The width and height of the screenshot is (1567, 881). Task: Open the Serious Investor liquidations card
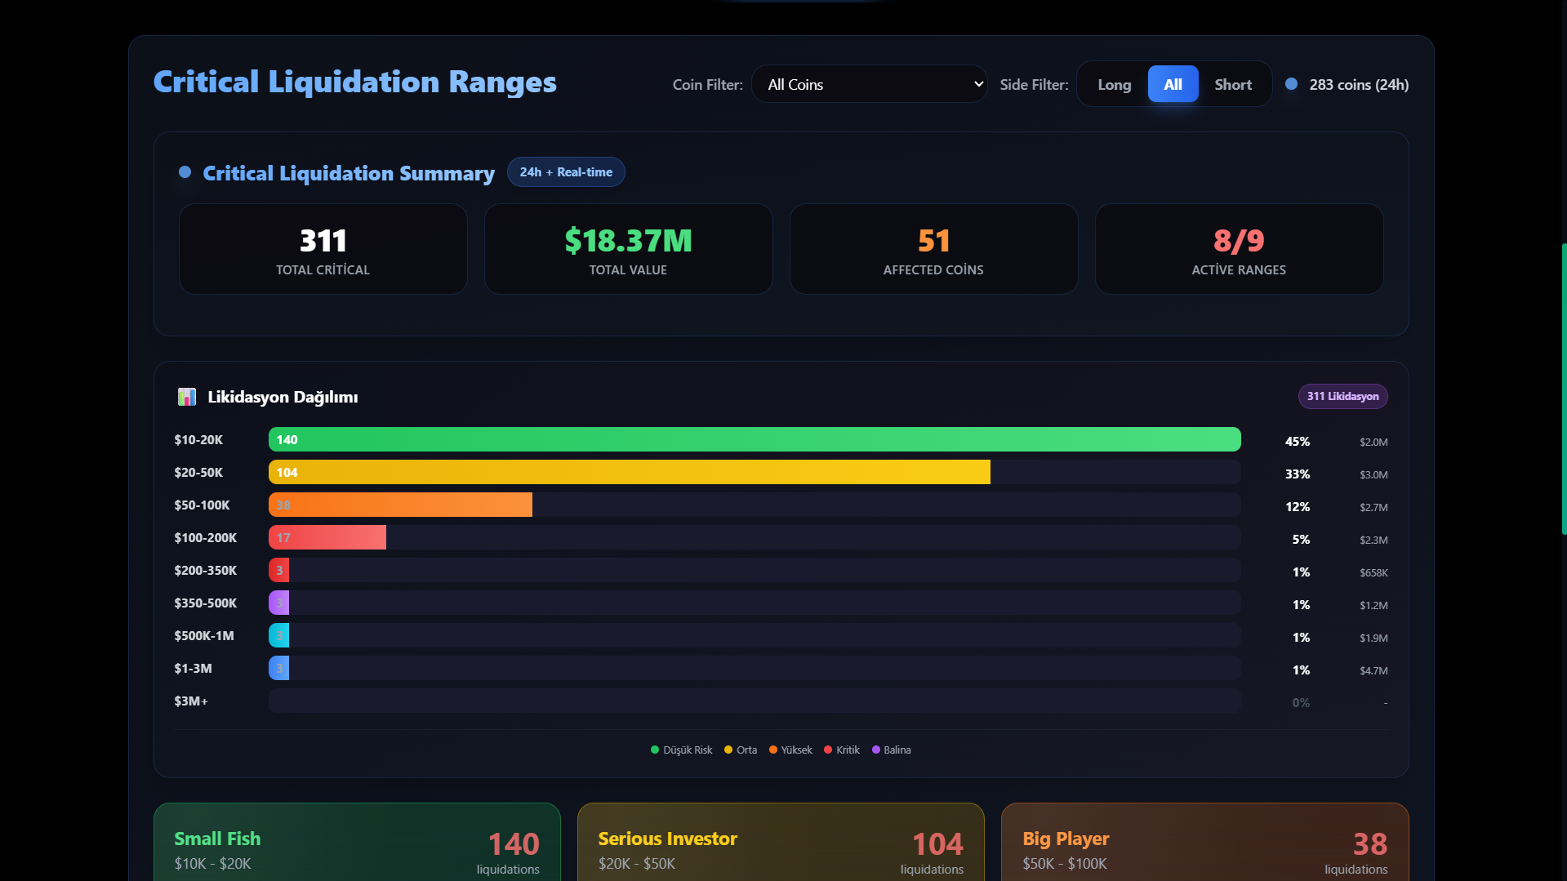point(781,845)
